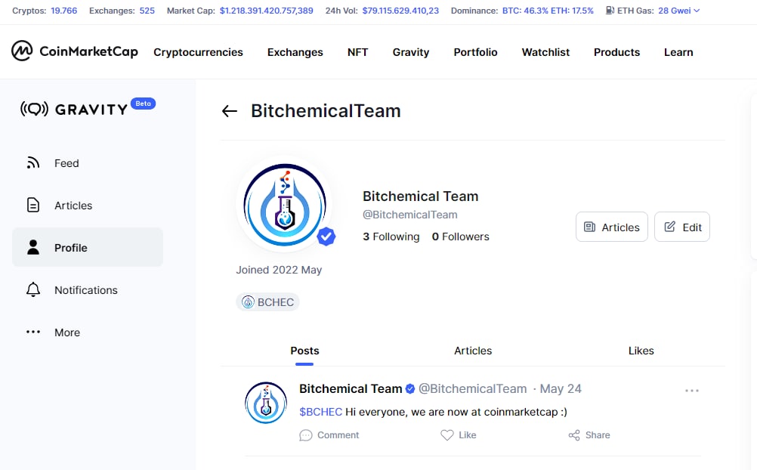Go back using the left arrow
This screenshot has width=757, height=470.
pyautogui.click(x=230, y=111)
